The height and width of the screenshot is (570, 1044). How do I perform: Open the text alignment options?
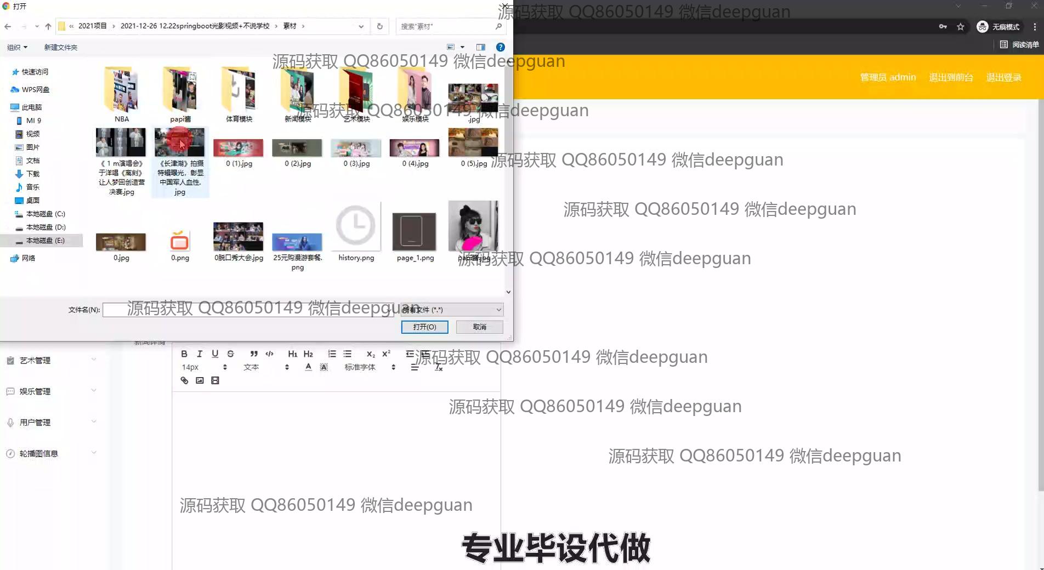[415, 367]
